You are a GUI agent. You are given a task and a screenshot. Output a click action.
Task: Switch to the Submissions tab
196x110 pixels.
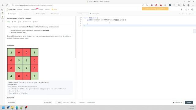(55, 14)
